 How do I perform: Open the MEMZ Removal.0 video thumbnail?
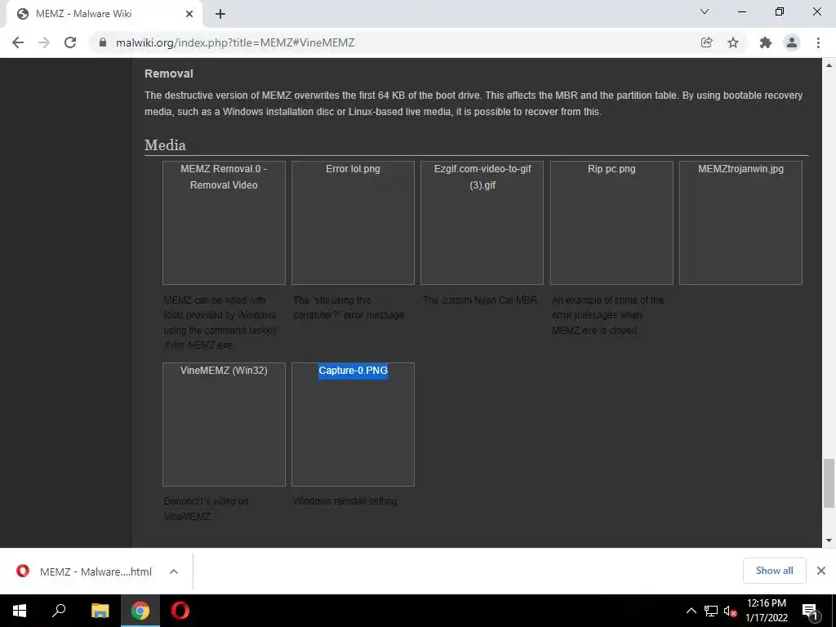(x=224, y=223)
